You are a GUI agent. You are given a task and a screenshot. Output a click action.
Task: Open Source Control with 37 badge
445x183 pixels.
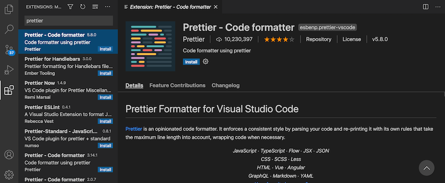click(9, 49)
